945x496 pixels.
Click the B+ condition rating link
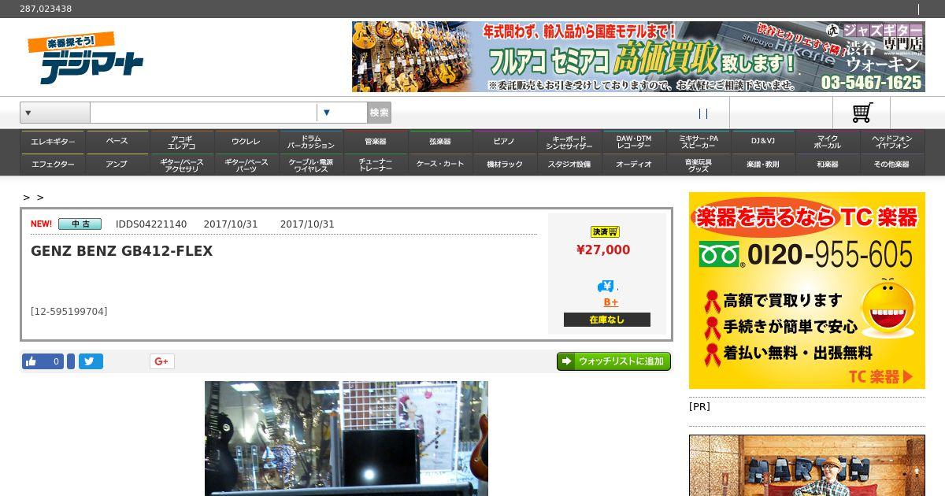coord(611,302)
